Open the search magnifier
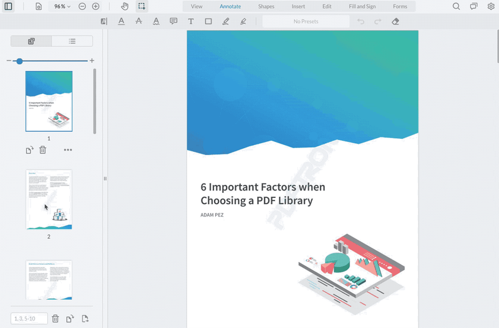The height and width of the screenshot is (328, 499). pos(457,6)
